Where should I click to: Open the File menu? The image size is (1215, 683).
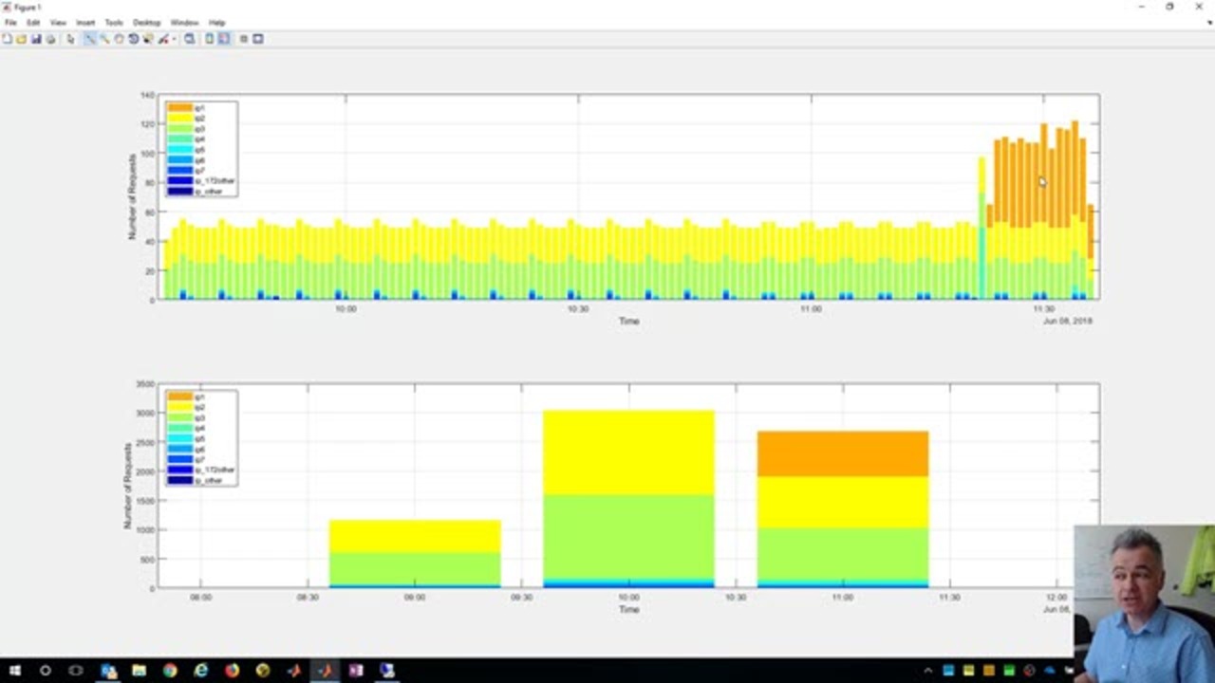(10, 23)
